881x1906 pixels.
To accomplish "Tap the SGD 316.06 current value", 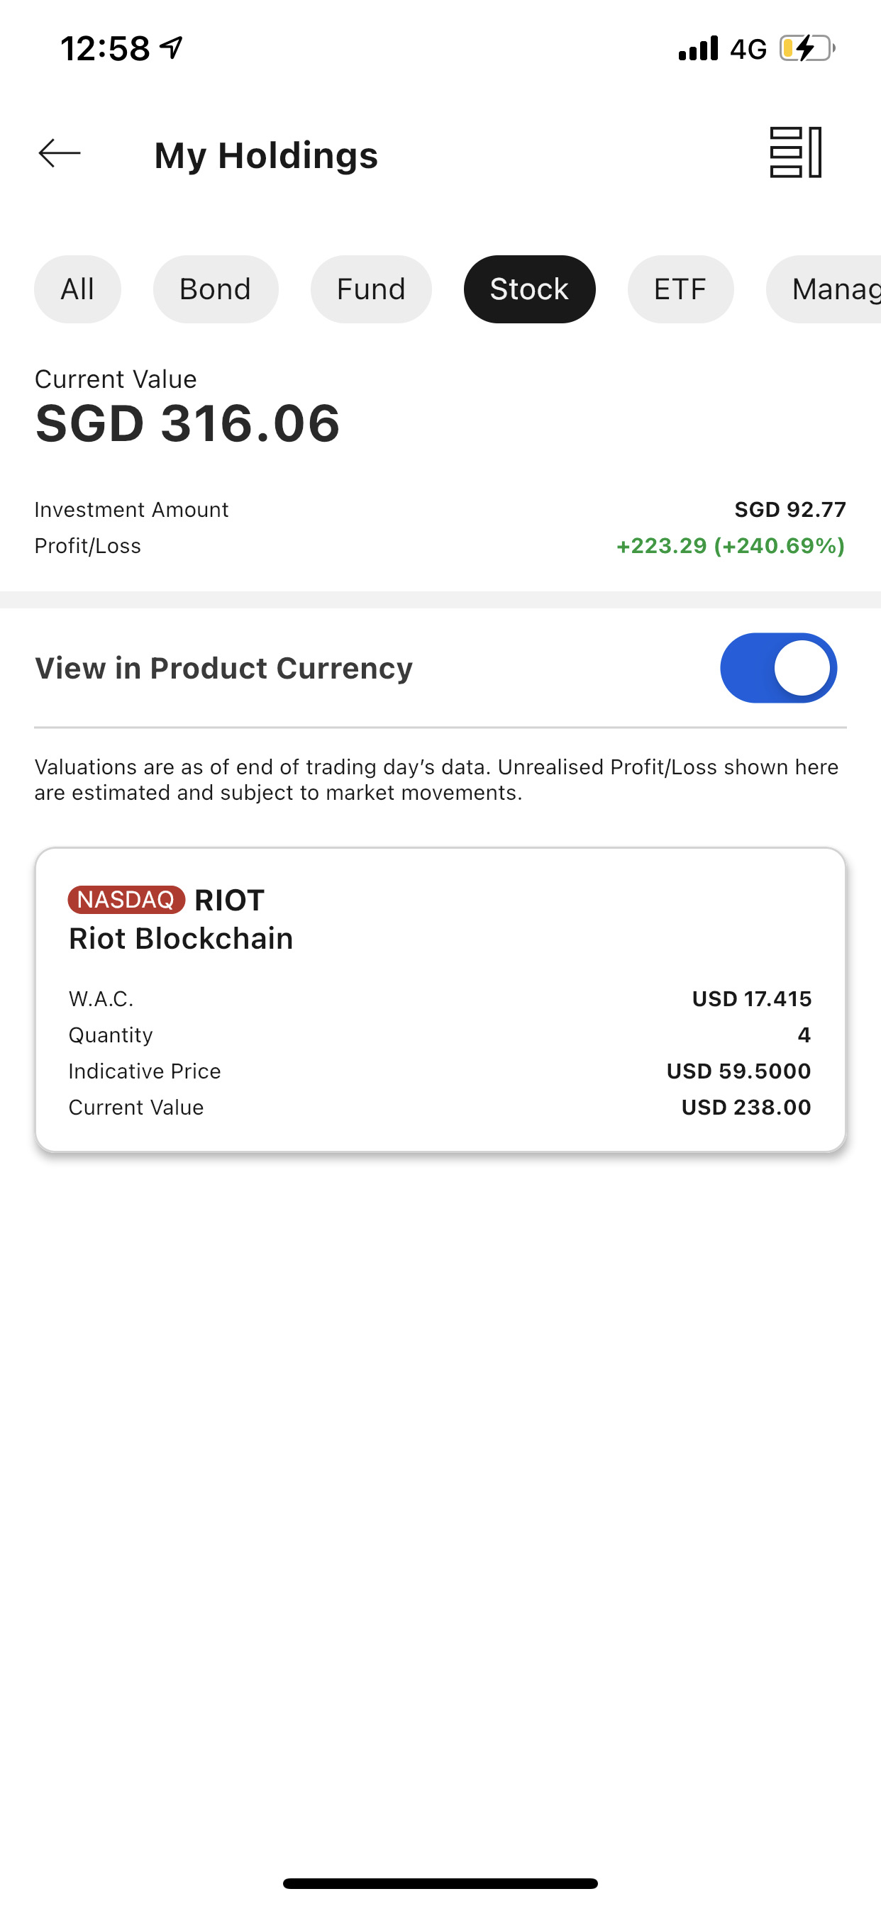I will 188,423.
